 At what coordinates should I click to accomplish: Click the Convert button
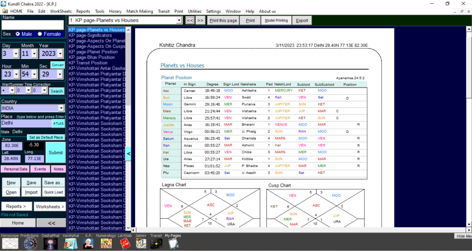click(x=58, y=65)
